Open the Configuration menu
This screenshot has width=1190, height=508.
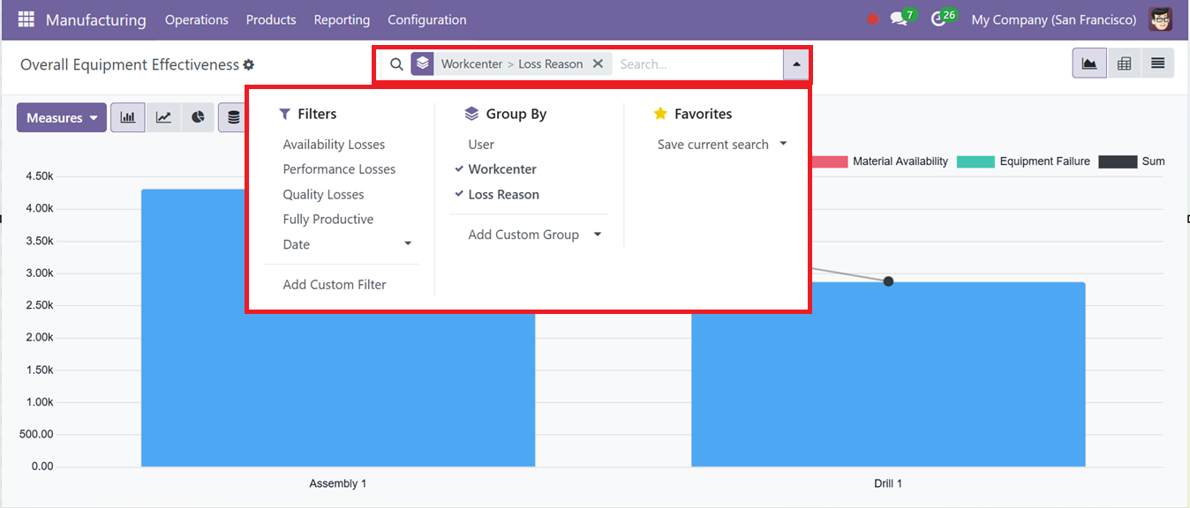click(427, 19)
